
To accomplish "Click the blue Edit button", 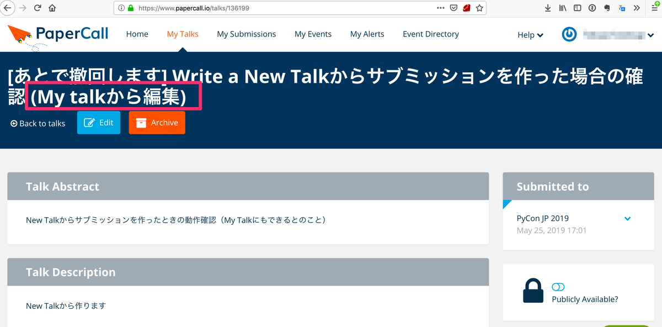I will (x=99, y=123).
